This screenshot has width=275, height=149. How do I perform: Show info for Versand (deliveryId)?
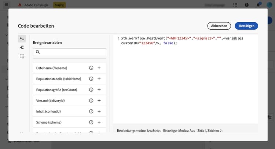tap(91, 100)
